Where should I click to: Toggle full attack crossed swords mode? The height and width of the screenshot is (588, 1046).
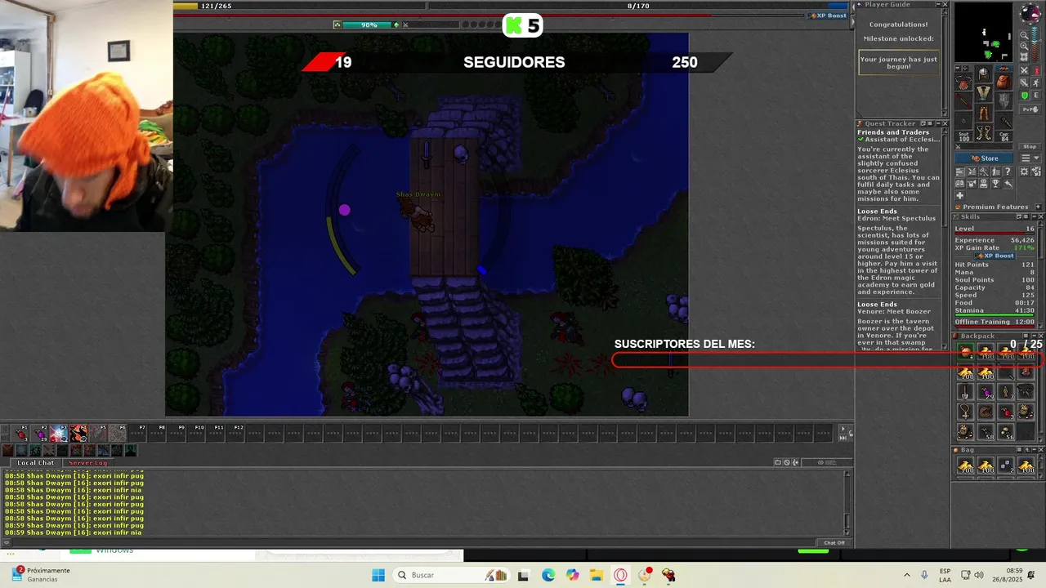click(1024, 71)
